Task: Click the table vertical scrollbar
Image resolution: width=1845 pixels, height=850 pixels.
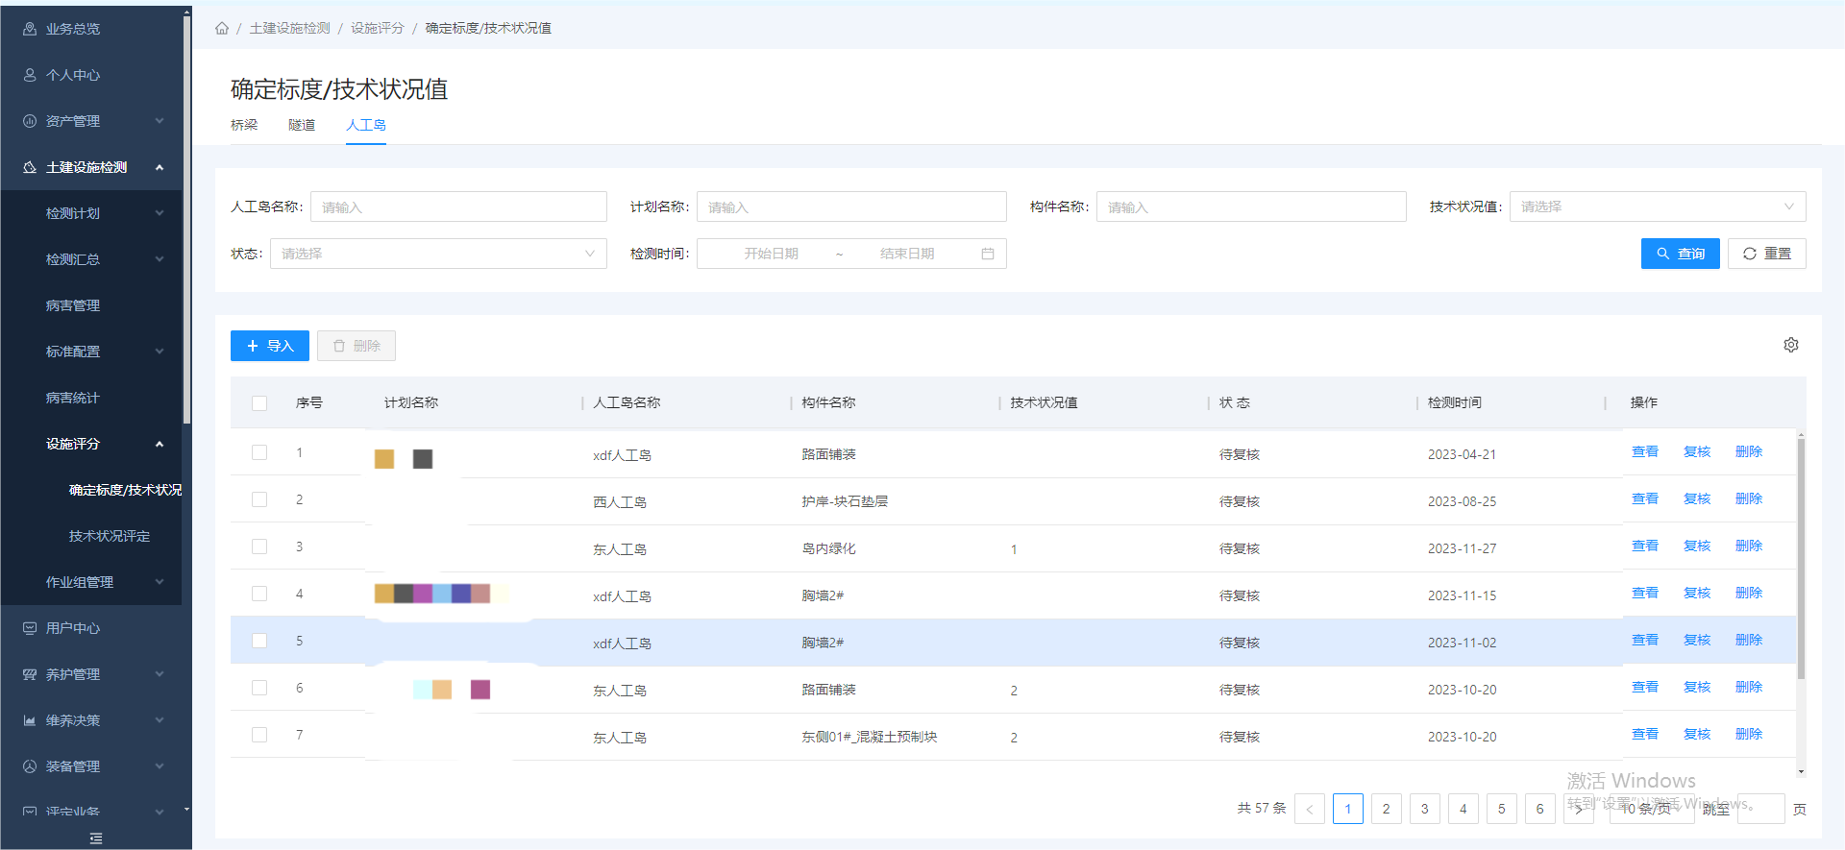Action: pyautogui.click(x=1801, y=559)
